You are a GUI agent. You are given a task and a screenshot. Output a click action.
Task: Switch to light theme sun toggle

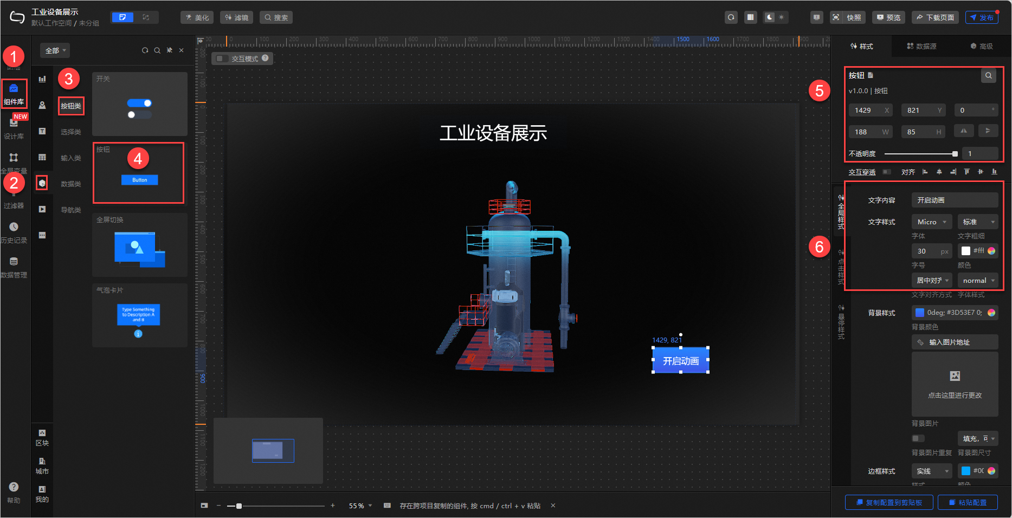point(781,17)
